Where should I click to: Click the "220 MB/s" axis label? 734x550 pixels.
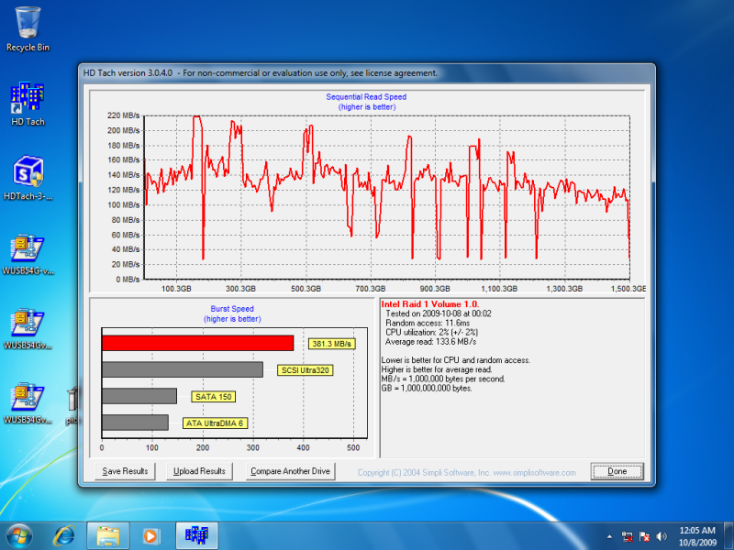pos(124,115)
